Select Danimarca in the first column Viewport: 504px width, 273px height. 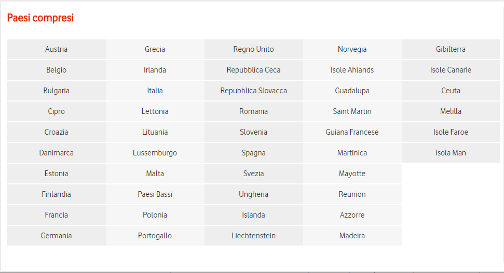(56, 153)
